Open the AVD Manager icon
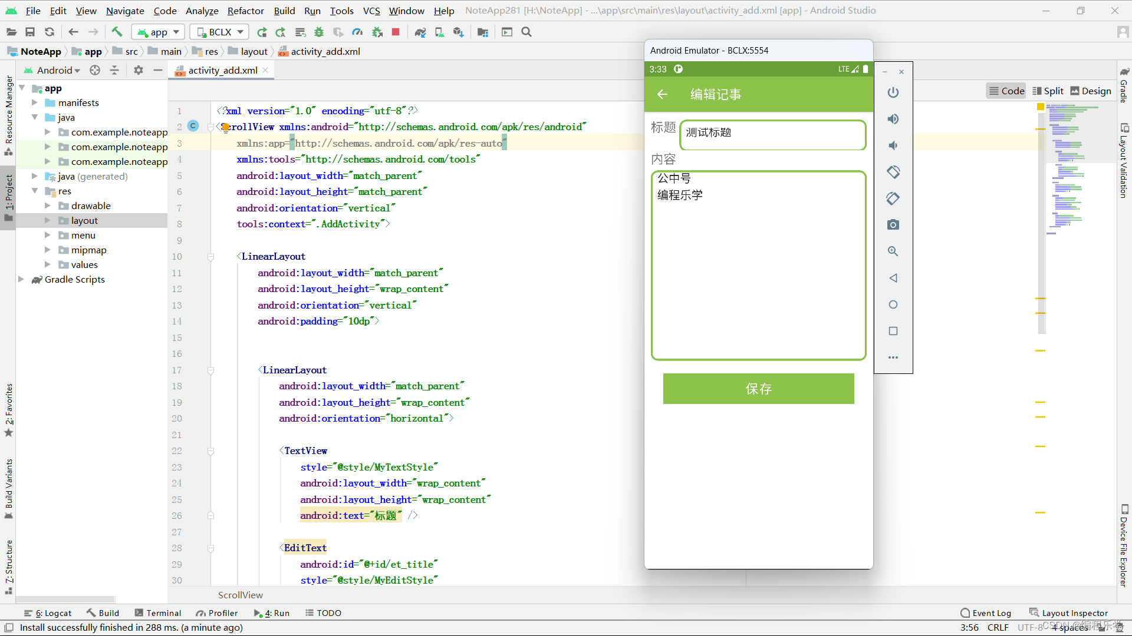 pos(439,32)
